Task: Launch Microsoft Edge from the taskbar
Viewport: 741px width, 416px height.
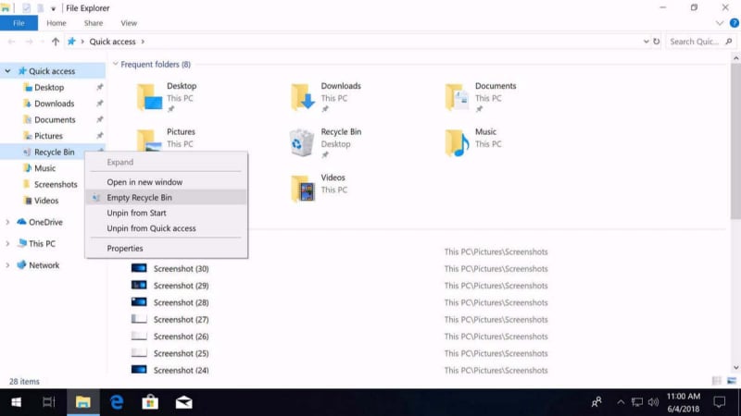Action: (x=117, y=402)
